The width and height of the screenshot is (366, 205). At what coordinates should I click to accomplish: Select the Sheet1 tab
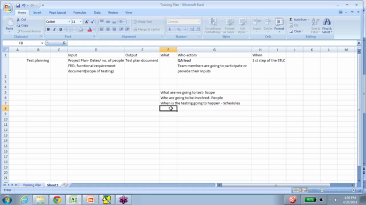53,185
